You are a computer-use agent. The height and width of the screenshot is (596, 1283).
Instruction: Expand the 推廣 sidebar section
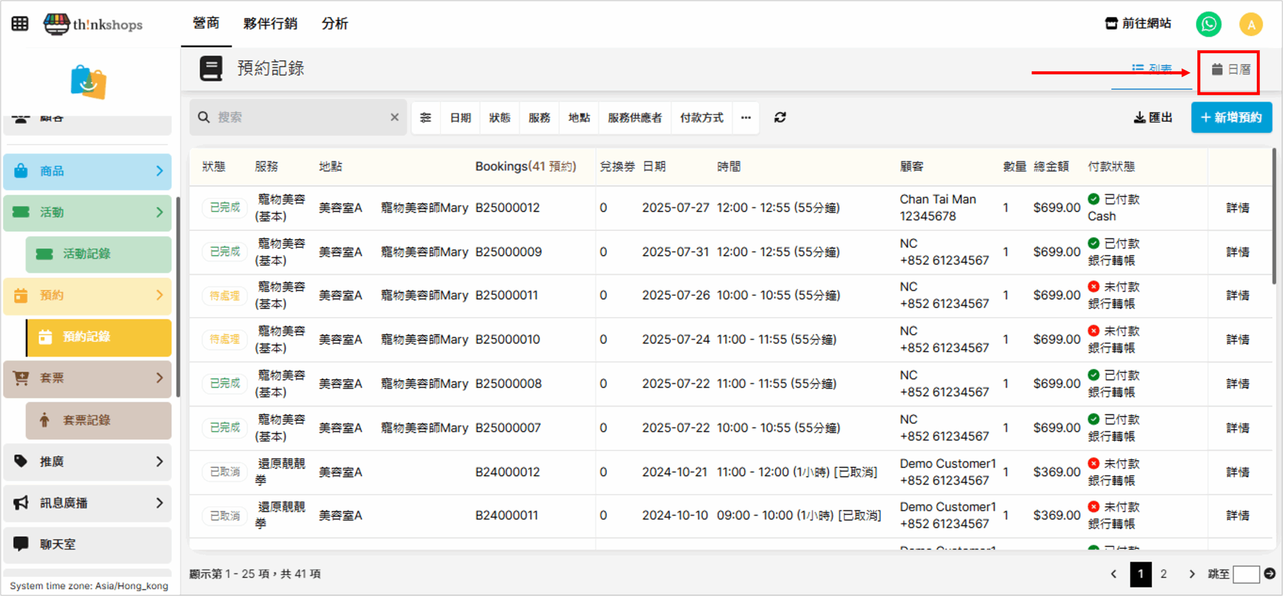pyautogui.click(x=87, y=461)
